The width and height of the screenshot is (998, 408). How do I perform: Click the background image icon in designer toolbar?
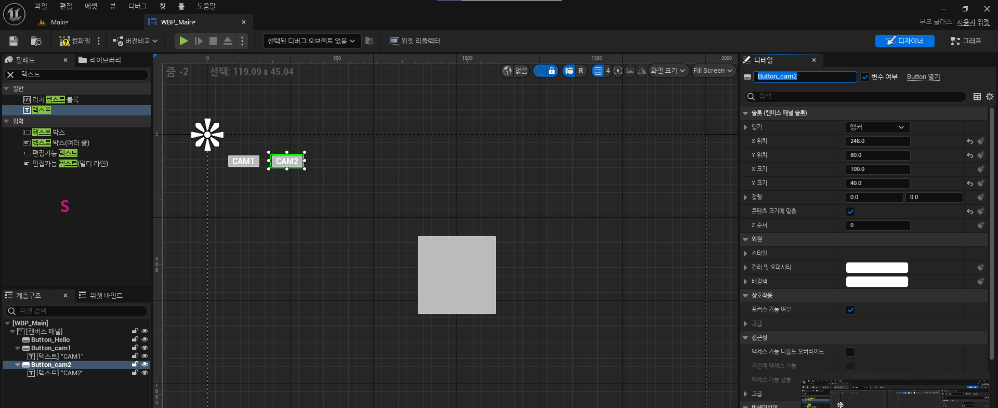(630, 71)
